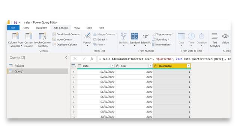The height and width of the screenshot is (135, 240).
Task: Click the Statistics icon
Action: (123, 36)
